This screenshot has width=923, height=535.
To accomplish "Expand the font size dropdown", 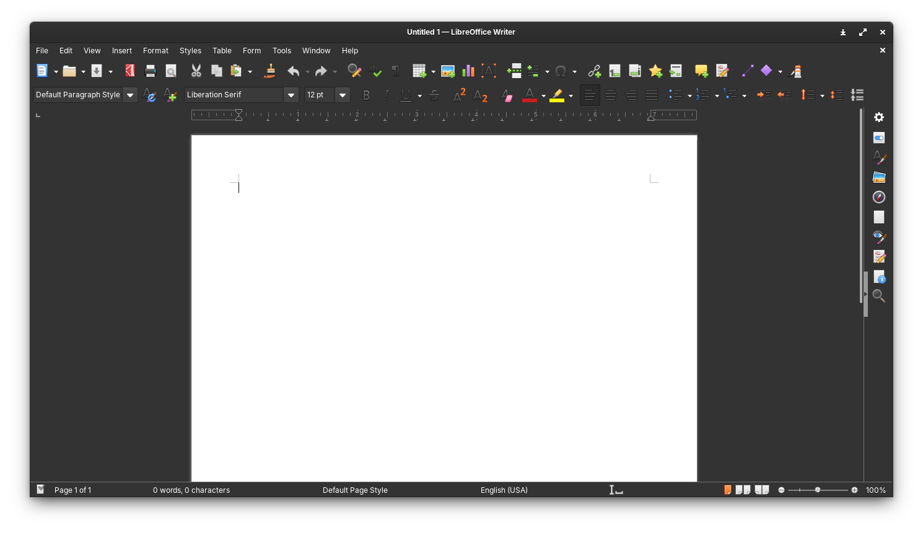I will pyautogui.click(x=342, y=95).
